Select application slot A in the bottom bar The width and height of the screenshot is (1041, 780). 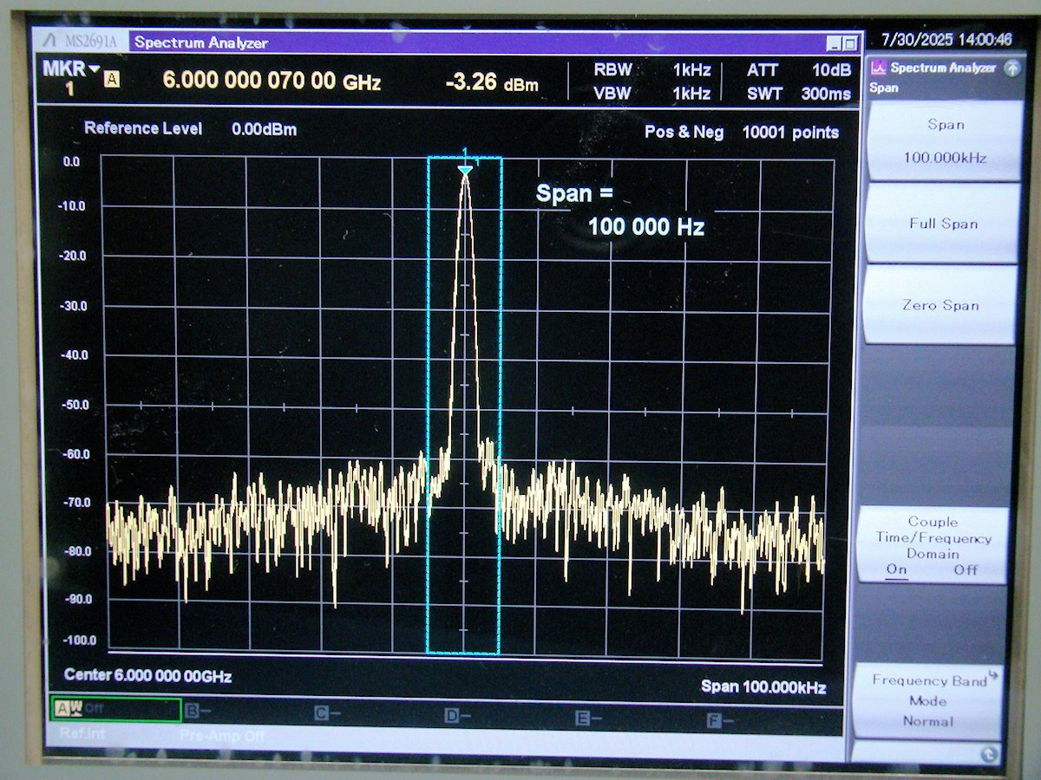pyautogui.click(x=115, y=710)
